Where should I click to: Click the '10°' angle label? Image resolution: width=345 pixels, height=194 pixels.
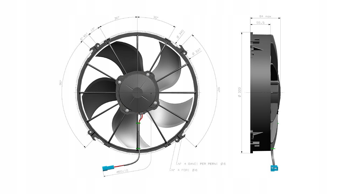coord(92,30)
